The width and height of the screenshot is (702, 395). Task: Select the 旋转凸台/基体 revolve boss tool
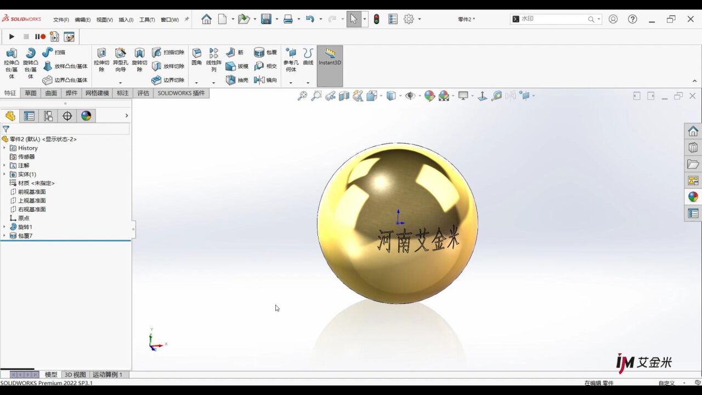[x=31, y=63]
